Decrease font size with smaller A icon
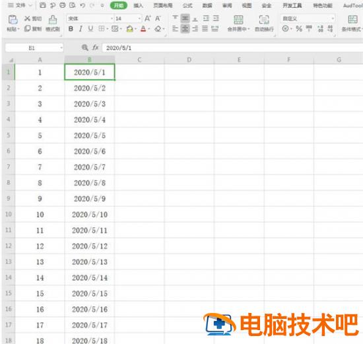Screen dimensions: 363x344 tap(158, 18)
